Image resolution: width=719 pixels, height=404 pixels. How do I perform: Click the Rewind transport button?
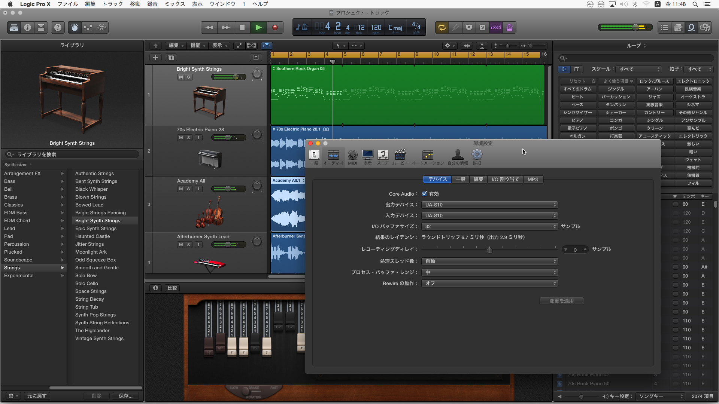point(209,27)
